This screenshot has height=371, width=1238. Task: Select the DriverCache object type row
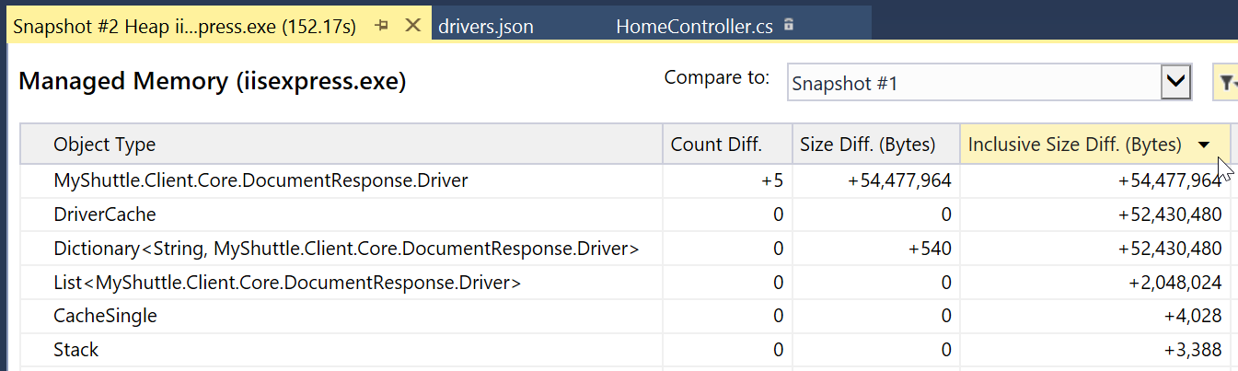click(105, 214)
